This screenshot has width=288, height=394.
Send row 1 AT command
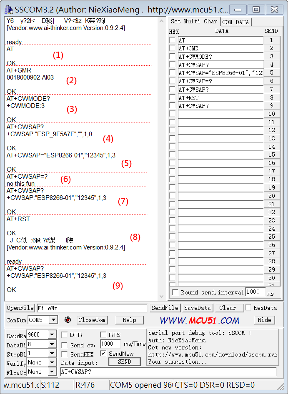click(x=271, y=40)
